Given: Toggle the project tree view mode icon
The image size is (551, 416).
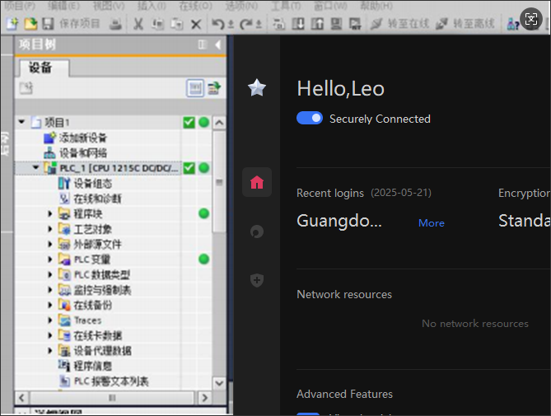Looking at the screenshot, I should (x=195, y=88).
